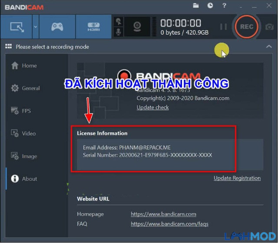This screenshot has height=243, width=278.
Task: Take screenshot with camera icon
Action: pos(269,27)
